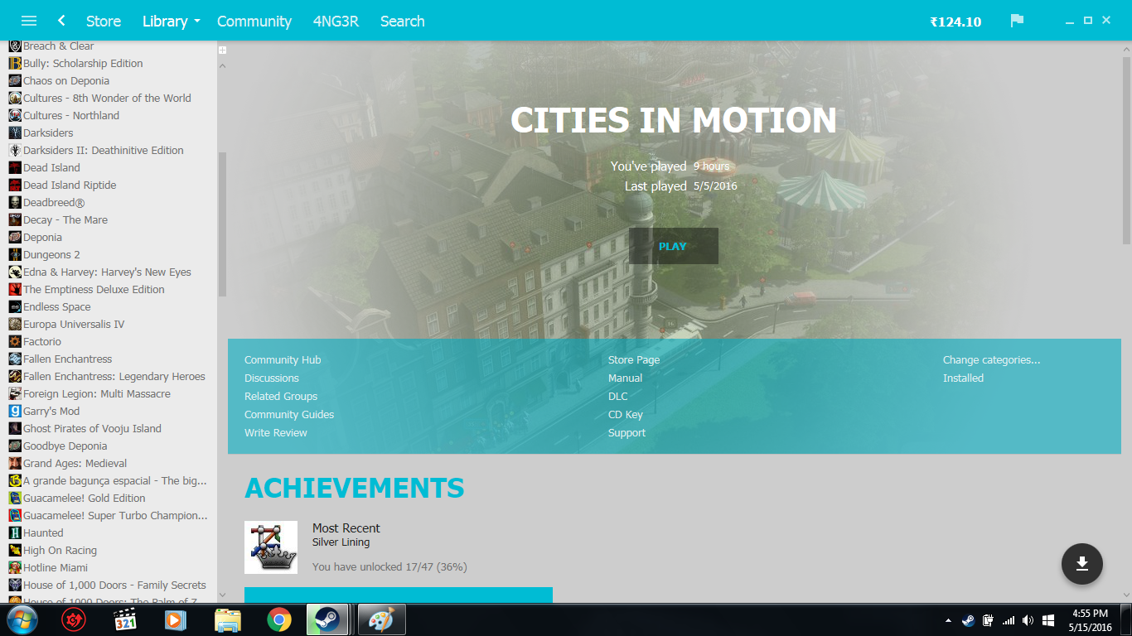
Task: Open the Community tab
Action: coord(254,21)
